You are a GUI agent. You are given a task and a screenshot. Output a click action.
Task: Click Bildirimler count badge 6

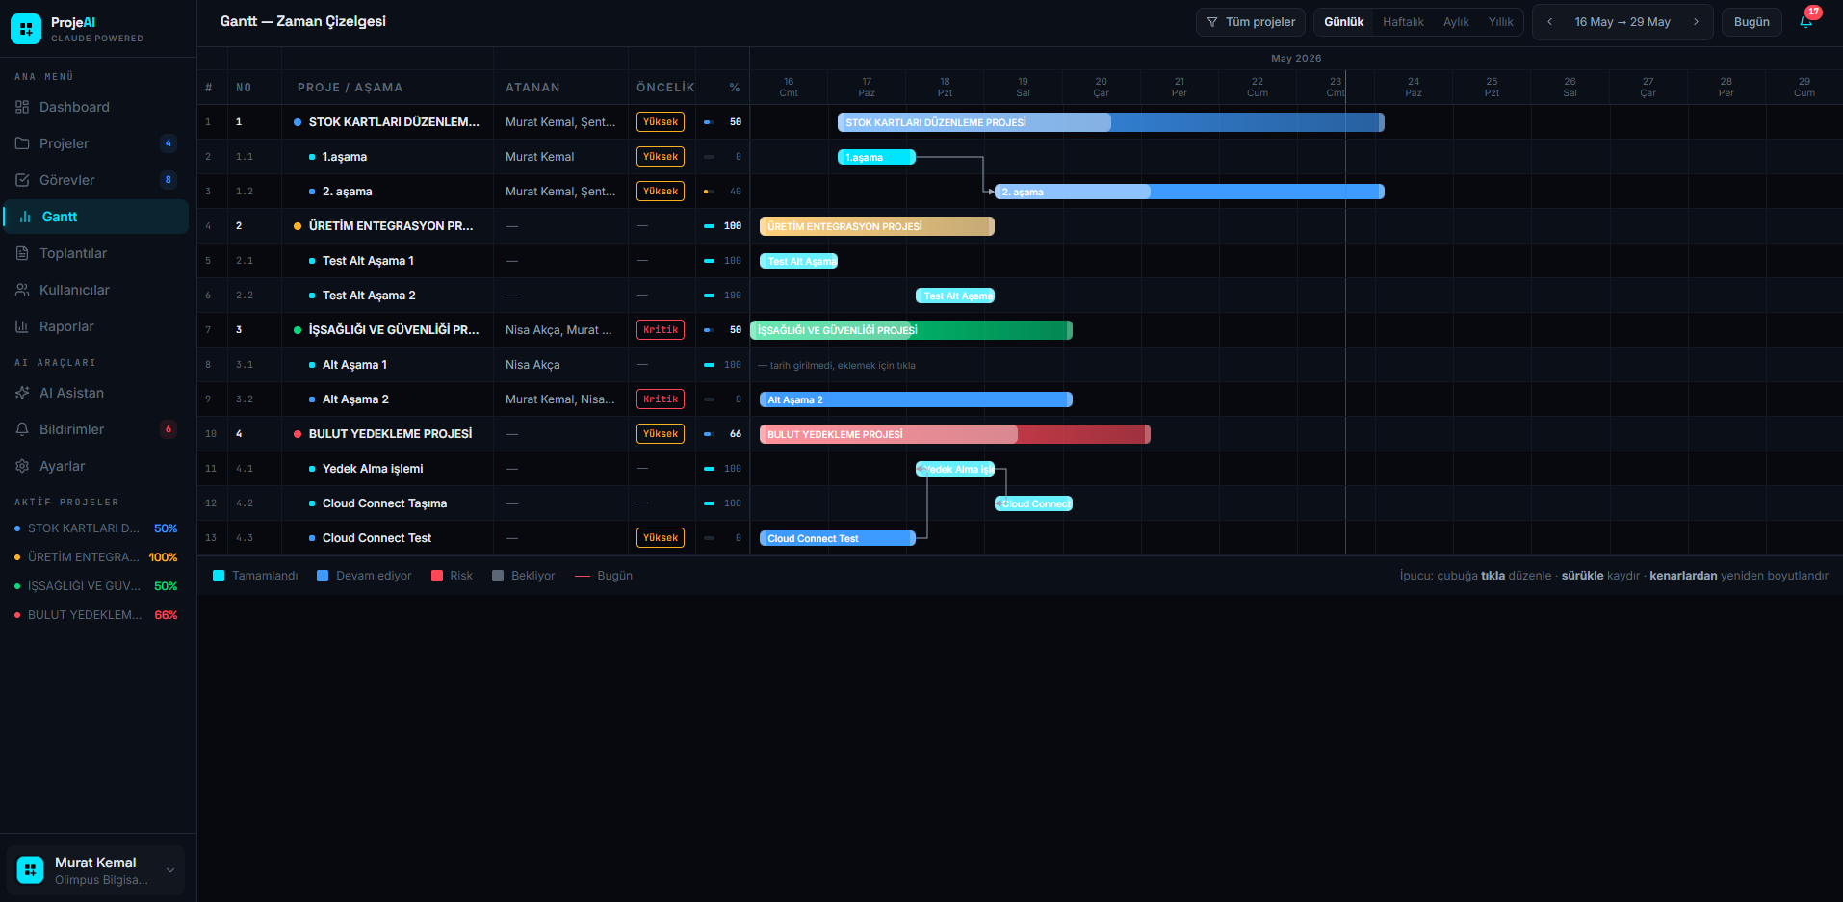(168, 429)
